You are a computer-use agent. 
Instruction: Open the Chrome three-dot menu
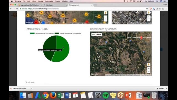point(166,9)
